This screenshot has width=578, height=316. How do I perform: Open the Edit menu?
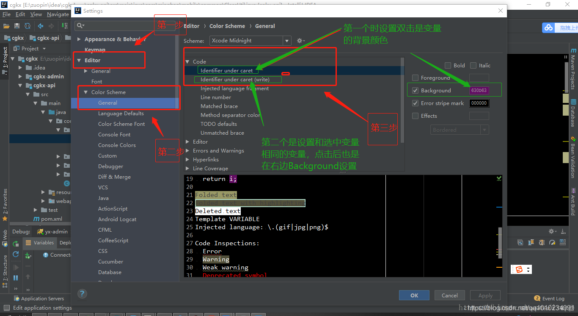pos(20,14)
